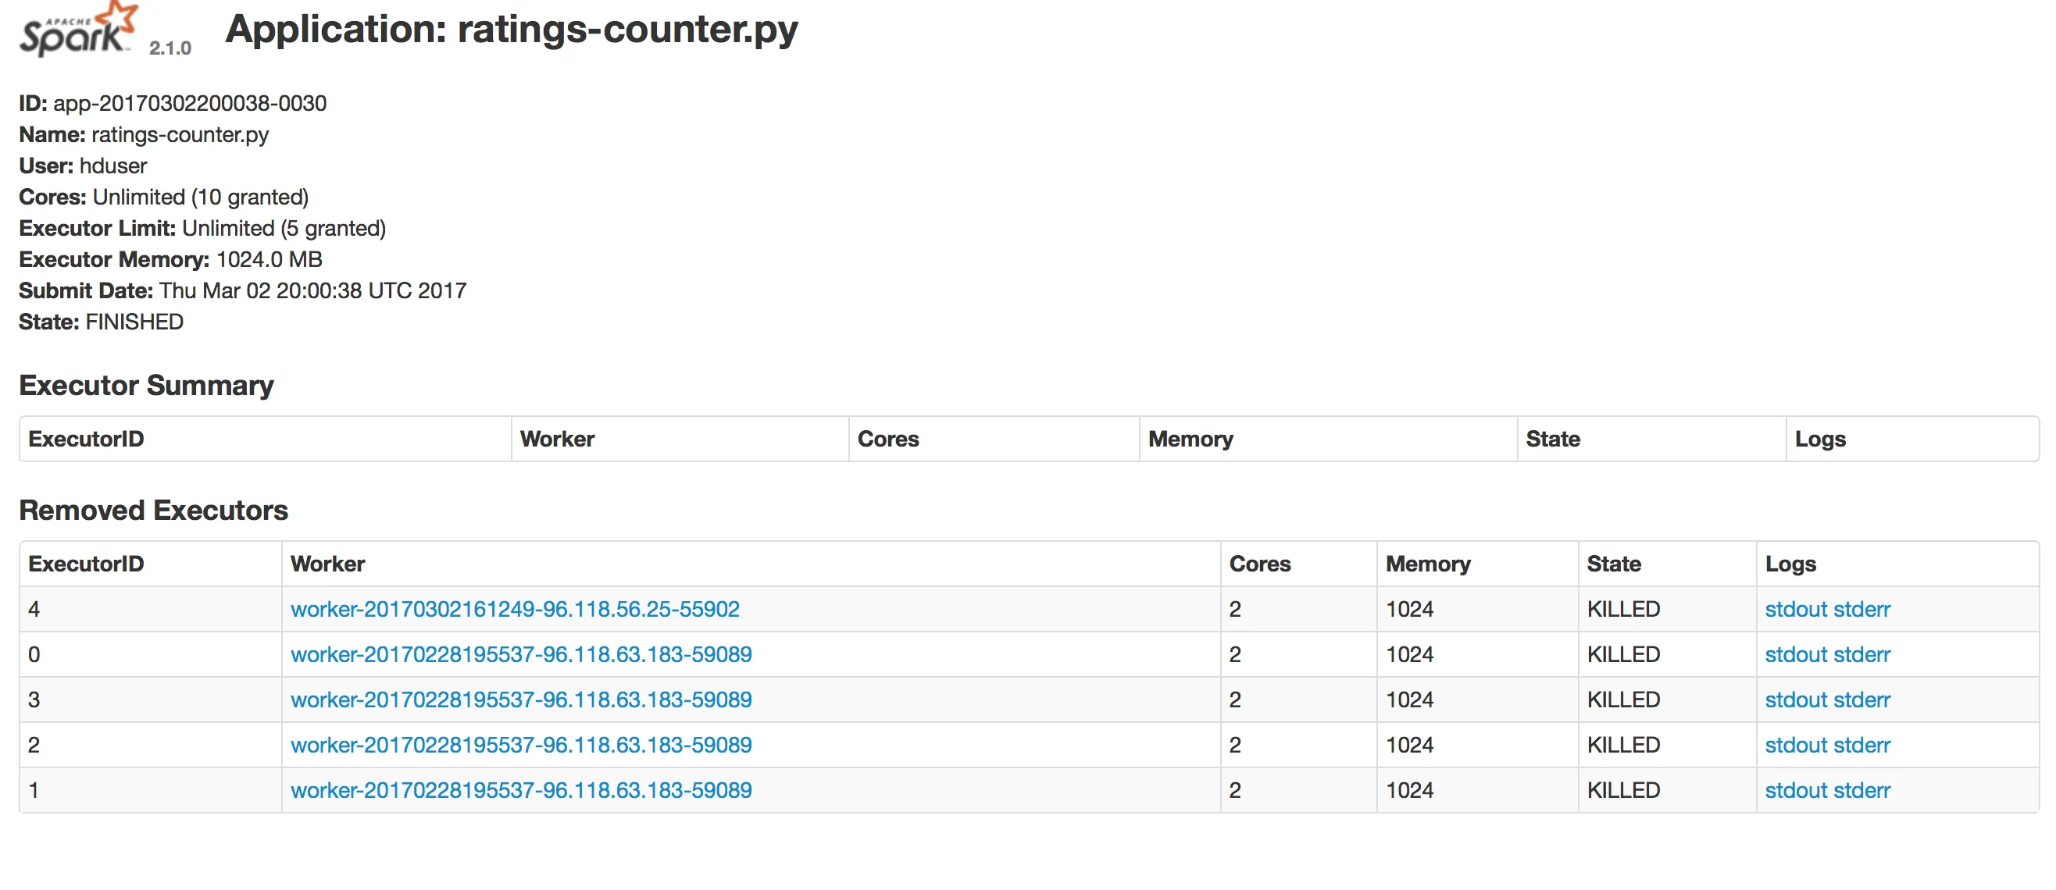Open worker link for executor 0
Viewport: 2056px width, 890px height.
coord(520,655)
